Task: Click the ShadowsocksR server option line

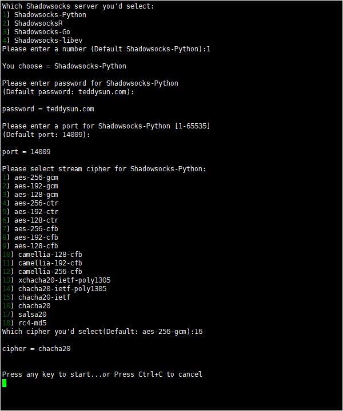Action: (x=34, y=23)
